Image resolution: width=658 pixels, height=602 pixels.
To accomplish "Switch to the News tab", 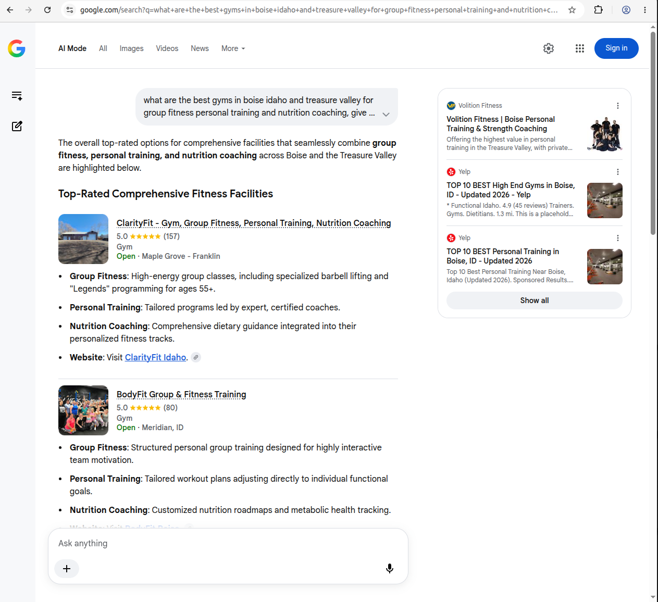I will (x=200, y=48).
